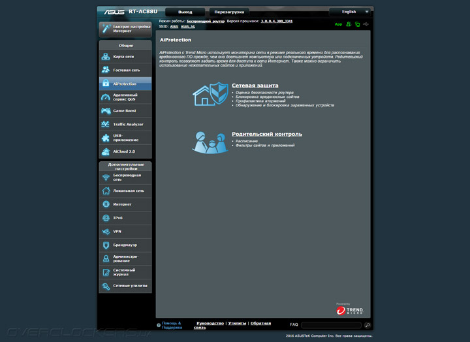Open the Родительский контроль link
Image resolution: width=470 pixels, height=342 pixels.
tap(267, 134)
